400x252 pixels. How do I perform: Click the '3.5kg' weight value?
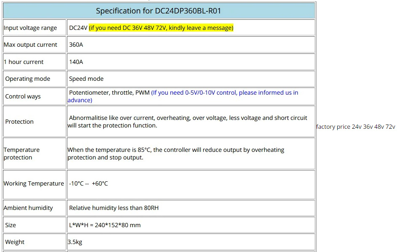pos(75,242)
